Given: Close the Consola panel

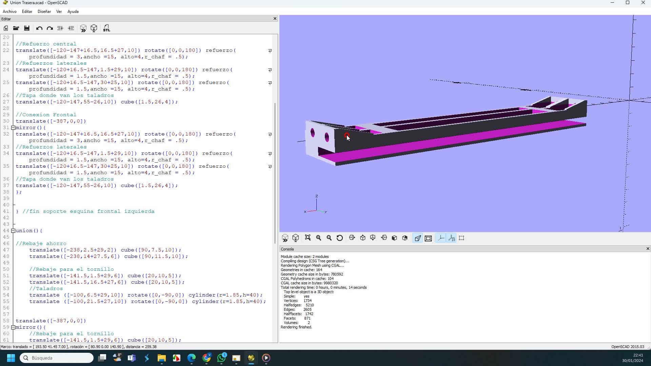Looking at the screenshot, I should coord(648,249).
